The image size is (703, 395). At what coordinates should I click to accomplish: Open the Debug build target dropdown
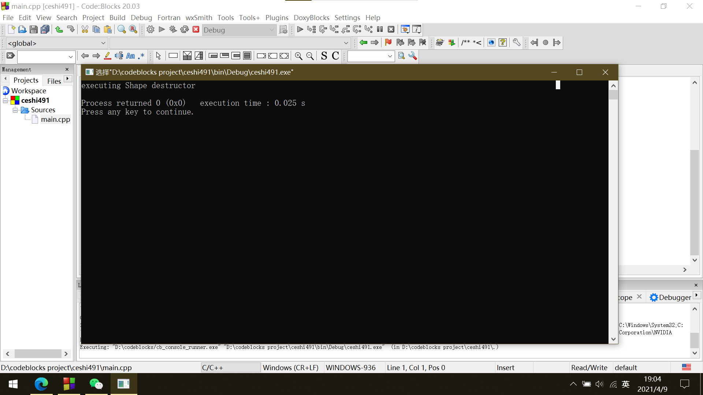click(x=271, y=30)
